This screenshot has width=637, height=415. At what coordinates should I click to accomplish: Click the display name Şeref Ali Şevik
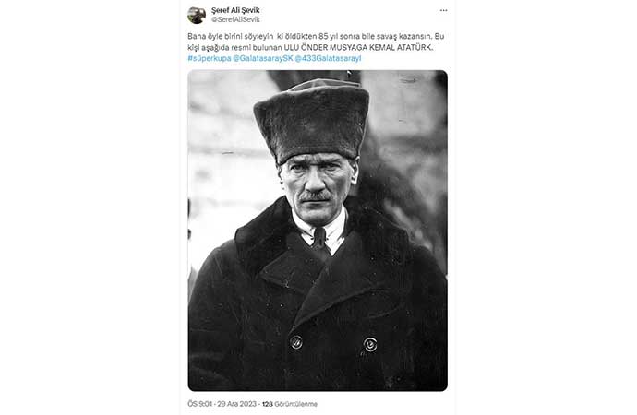click(x=235, y=10)
